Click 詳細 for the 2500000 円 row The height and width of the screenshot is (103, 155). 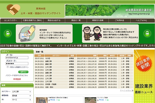point(127,81)
